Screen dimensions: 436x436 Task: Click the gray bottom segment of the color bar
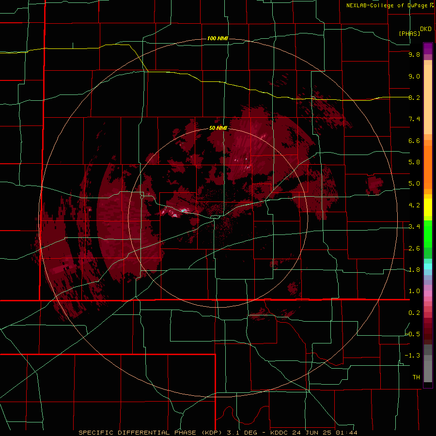tap(428, 371)
